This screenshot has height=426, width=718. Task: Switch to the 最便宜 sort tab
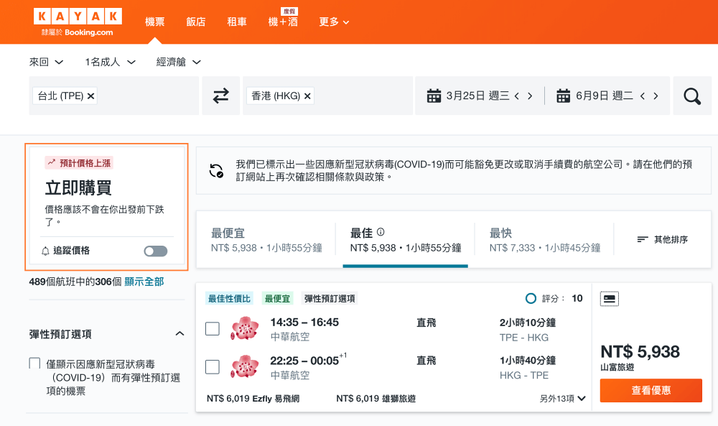266,239
